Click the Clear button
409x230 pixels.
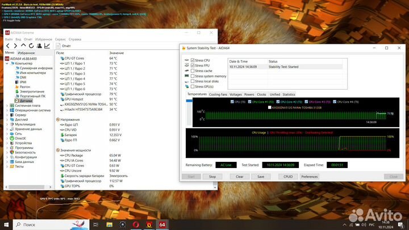[x=240, y=177]
